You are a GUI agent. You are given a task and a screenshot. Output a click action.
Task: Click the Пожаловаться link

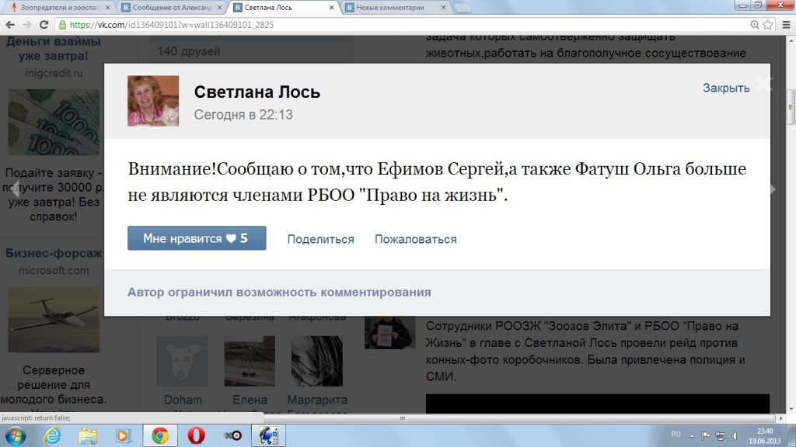(415, 239)
